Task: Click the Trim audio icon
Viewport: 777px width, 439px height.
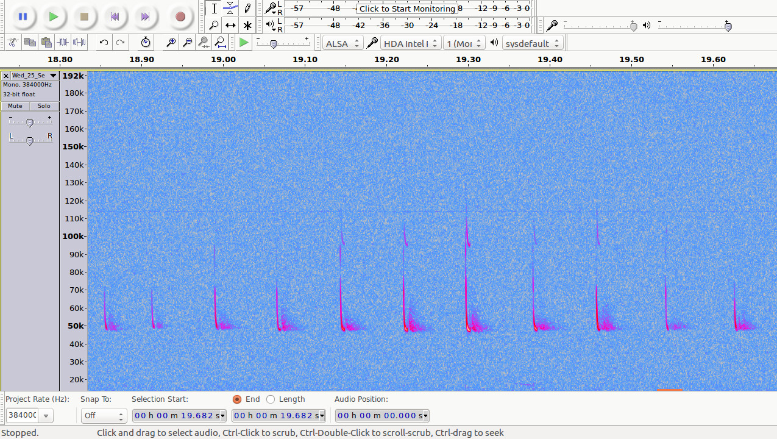Action: coord(63,43)
